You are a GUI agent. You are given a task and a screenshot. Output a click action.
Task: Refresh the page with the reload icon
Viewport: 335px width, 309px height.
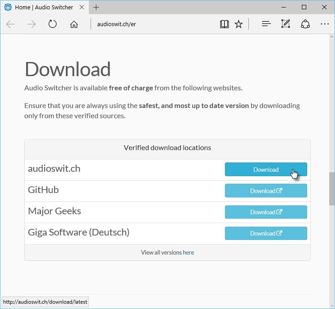click(52, 24)
